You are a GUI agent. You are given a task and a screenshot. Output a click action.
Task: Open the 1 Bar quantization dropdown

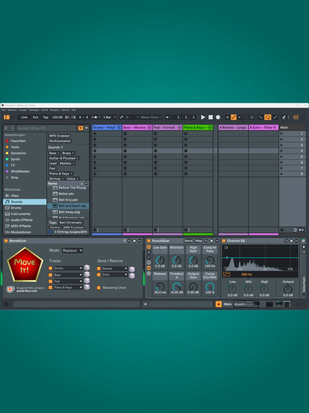(x=109, y=117)
